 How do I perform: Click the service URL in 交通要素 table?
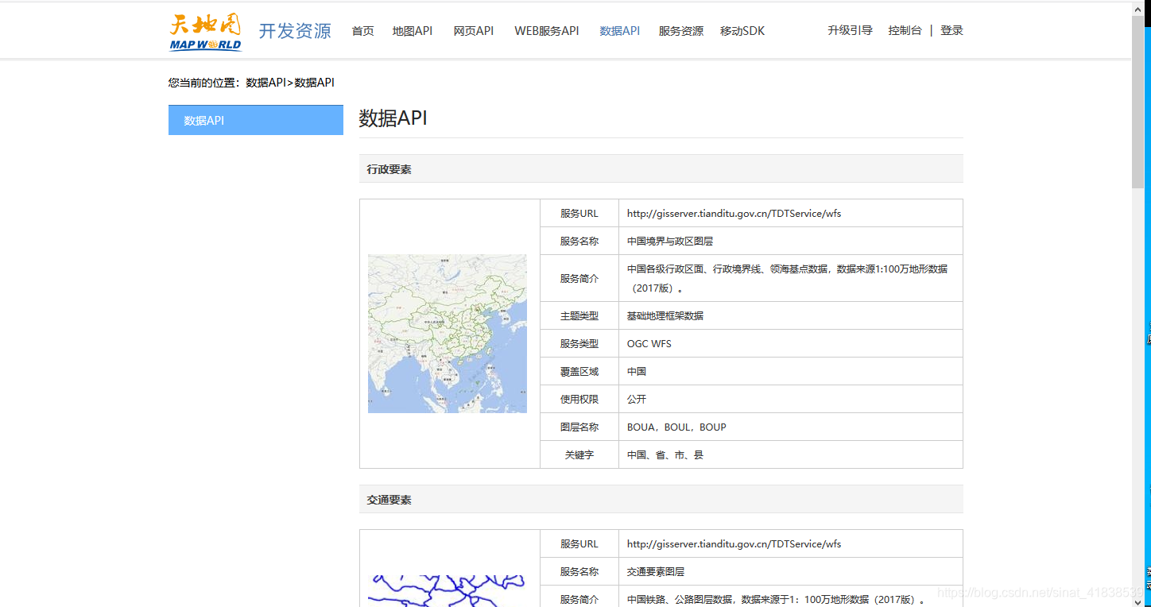(x=734, y=543)
